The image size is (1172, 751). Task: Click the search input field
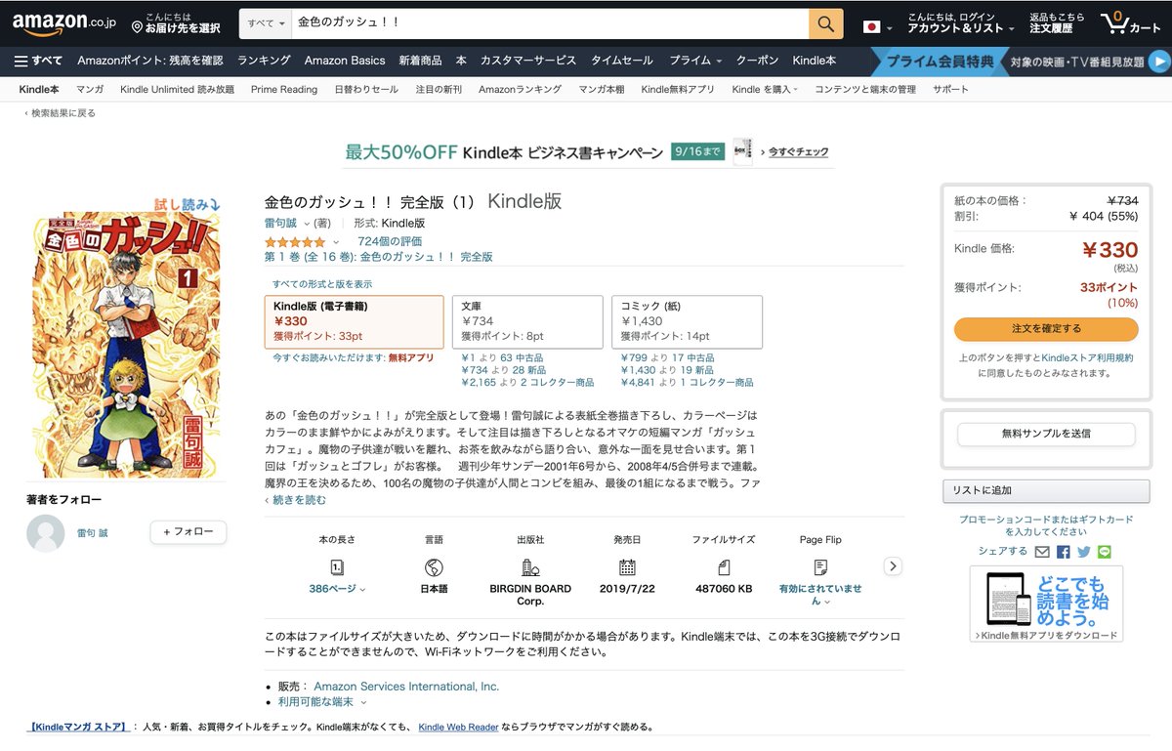click(550, 23)
